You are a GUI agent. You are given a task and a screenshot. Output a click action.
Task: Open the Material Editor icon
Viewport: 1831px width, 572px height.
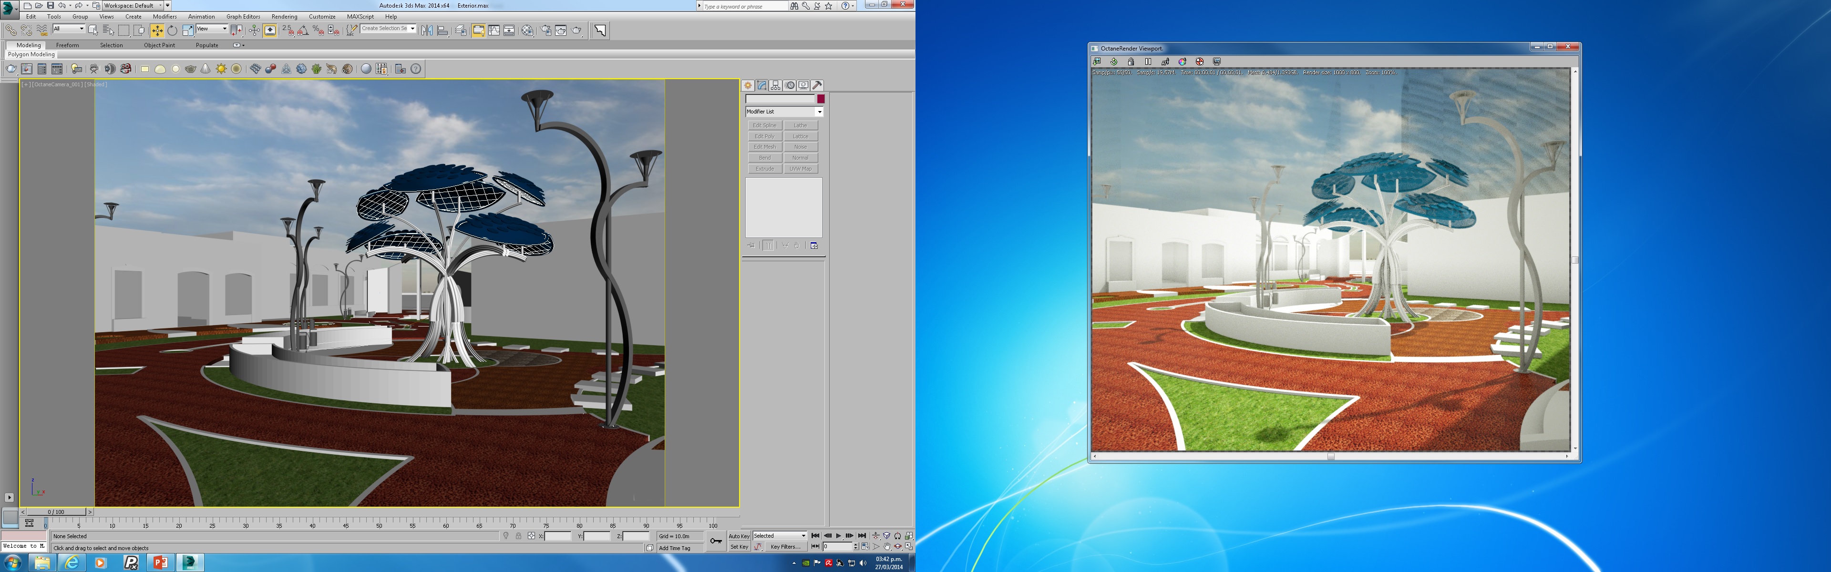point(527,31)
